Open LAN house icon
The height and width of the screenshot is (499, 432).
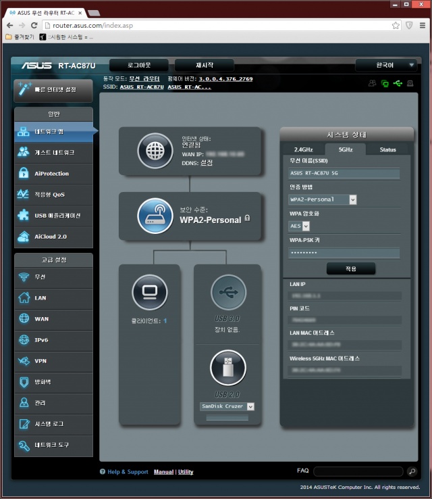24,298
